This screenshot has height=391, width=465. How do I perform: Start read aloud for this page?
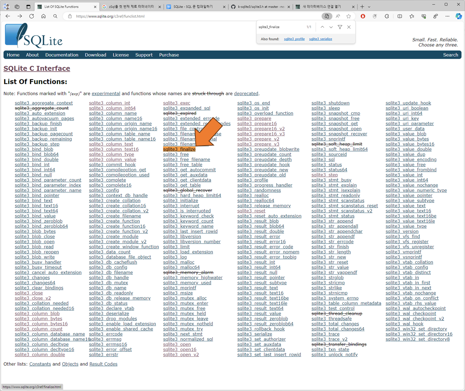(x=338, y=16)
